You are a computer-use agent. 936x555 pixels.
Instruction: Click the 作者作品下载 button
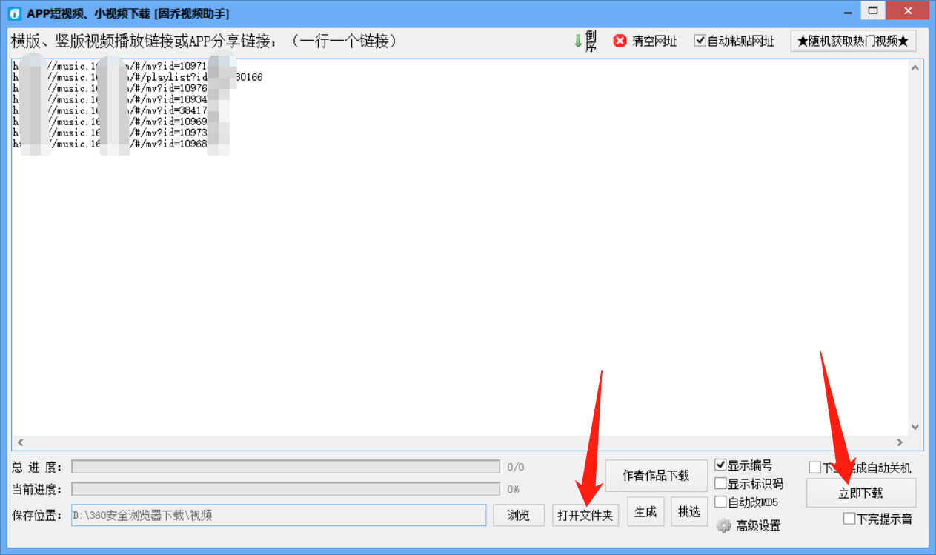point(656,476)
